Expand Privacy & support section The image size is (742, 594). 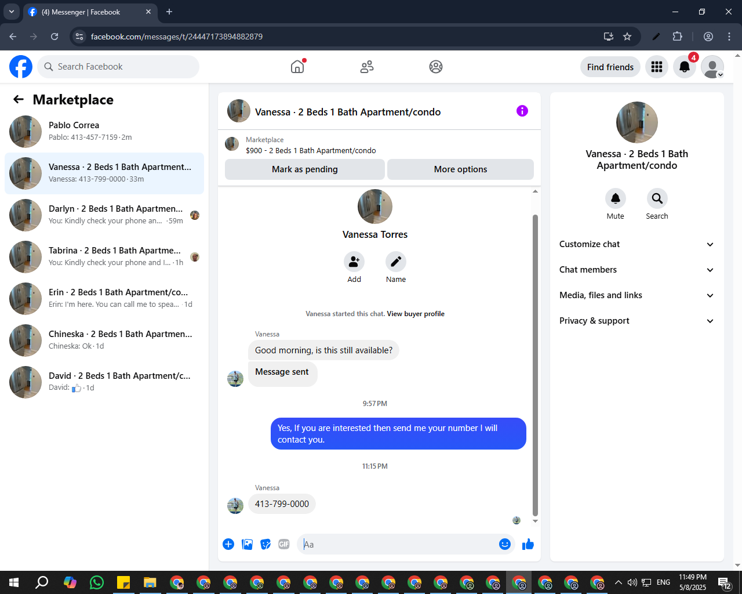[637, 321]
